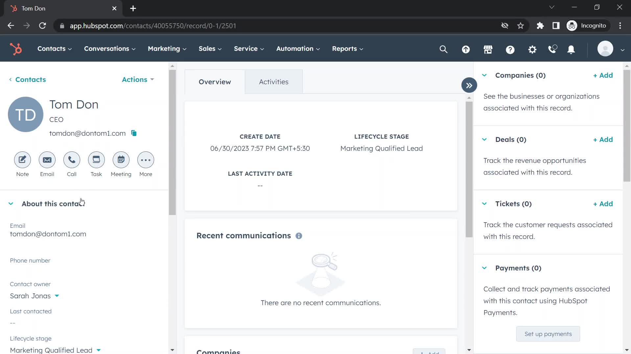This screenshot has width=631, height=354.
Task: Open the Service navigation menu
Action: (249, 49)
